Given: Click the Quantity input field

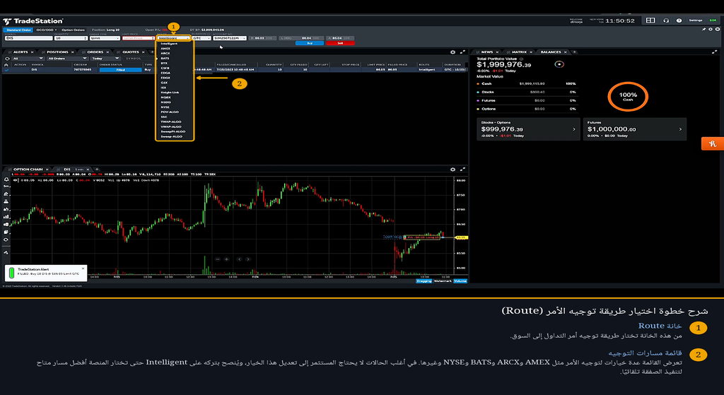Looking at the screenshot, I should click(x=71, y=38).
